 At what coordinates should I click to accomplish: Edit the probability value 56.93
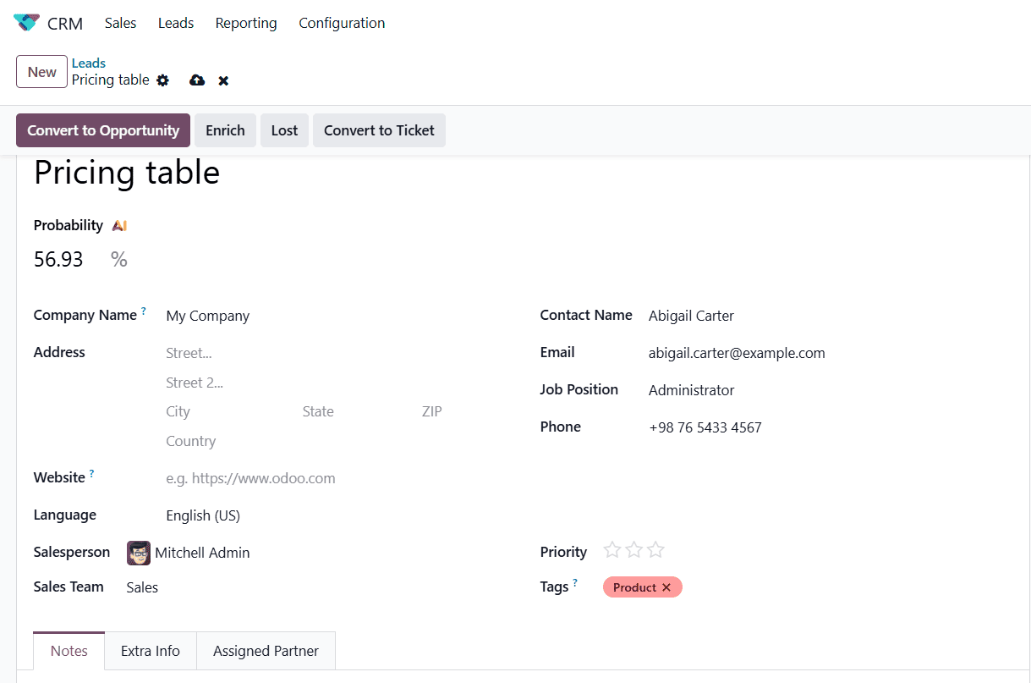click(58, 259)
